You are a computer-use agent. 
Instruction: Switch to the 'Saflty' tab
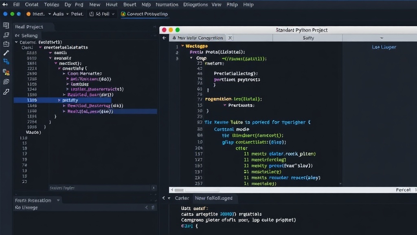click(308, 38)
